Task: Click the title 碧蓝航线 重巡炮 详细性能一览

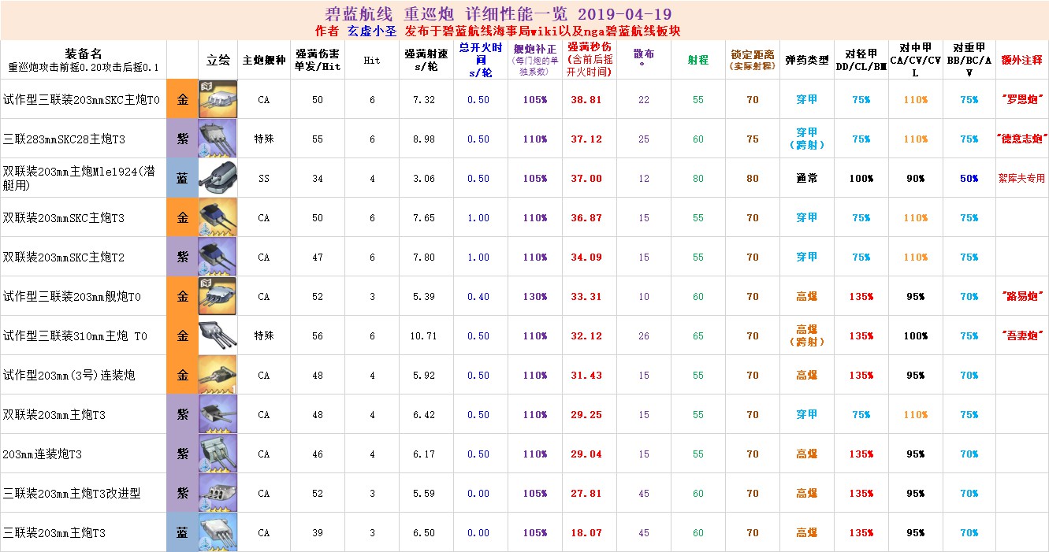Action: click(447, 15)
